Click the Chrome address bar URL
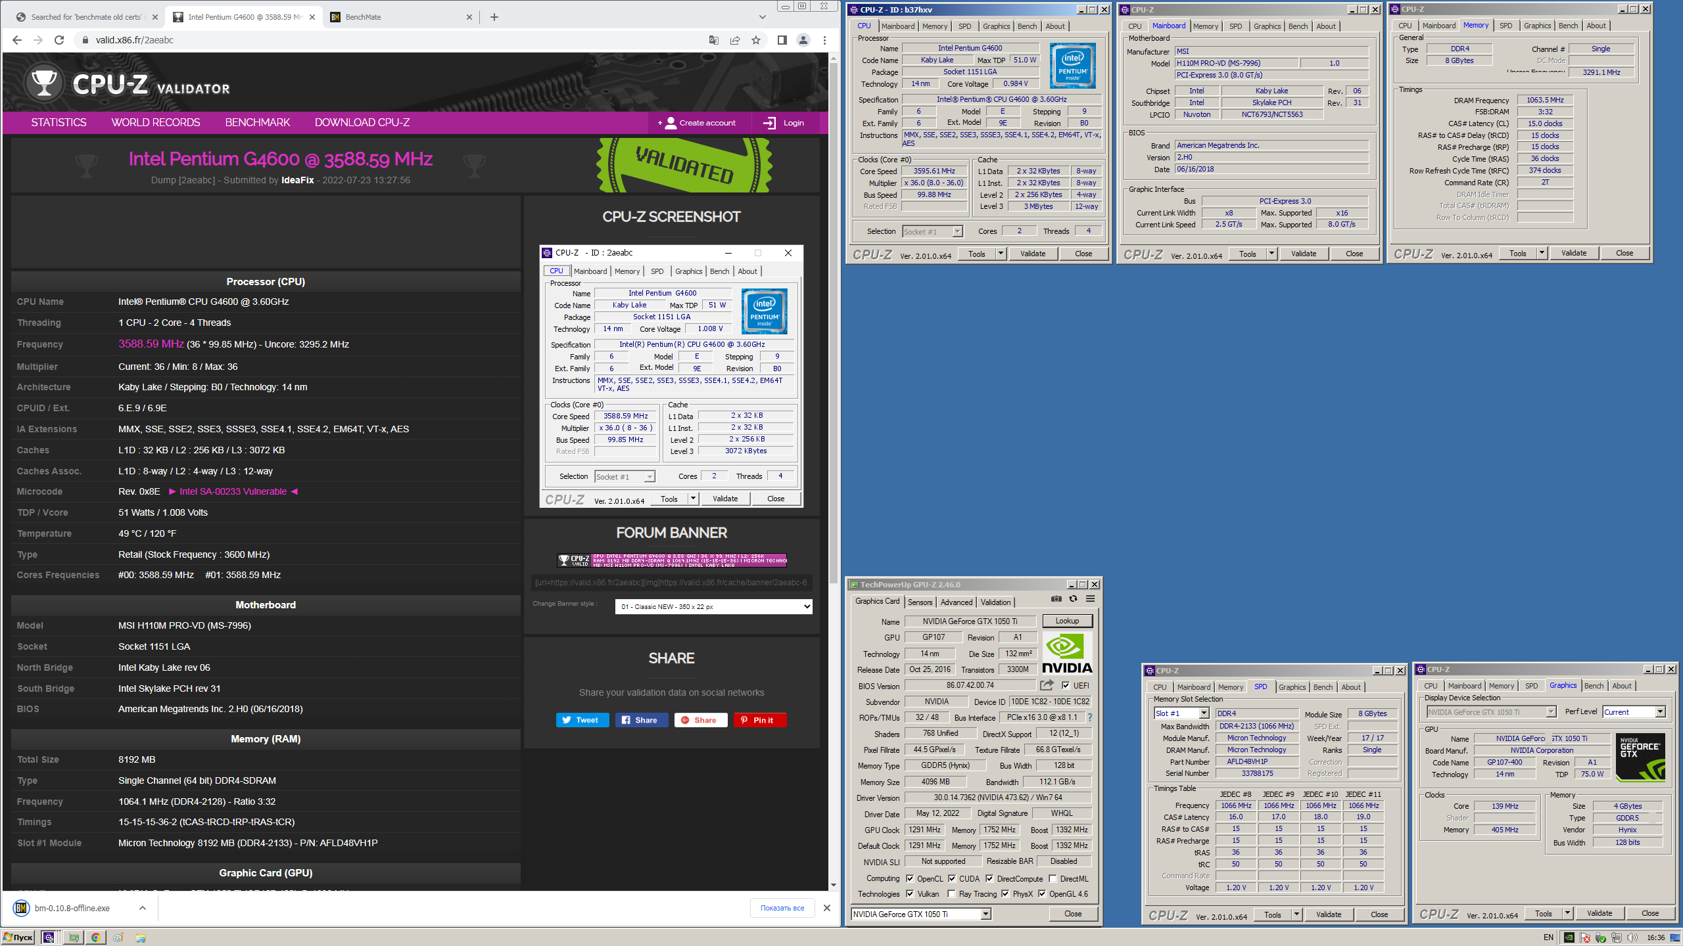 (x=134, y=40)
